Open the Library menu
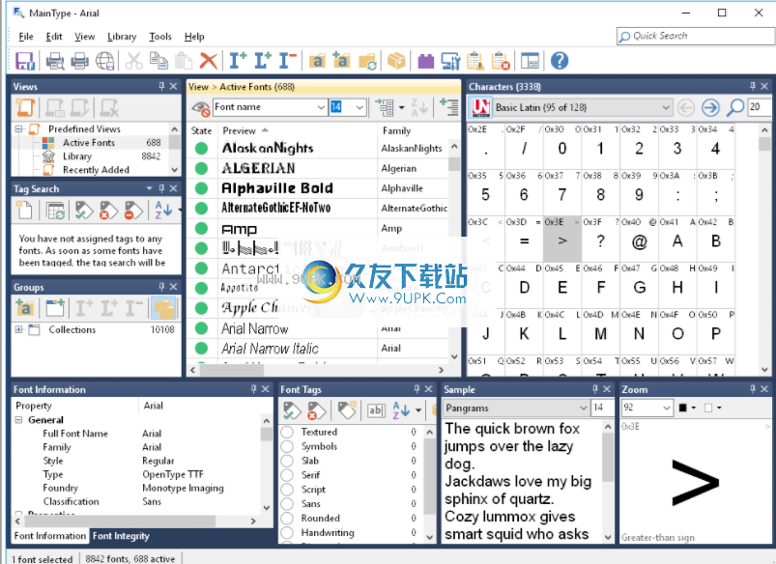 pyautogui.click(x=122, y=36)
